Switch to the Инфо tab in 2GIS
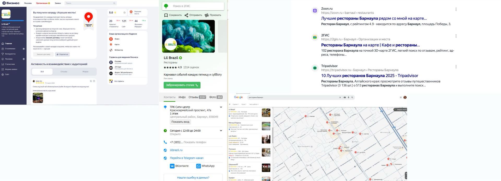 click(182, 97)
